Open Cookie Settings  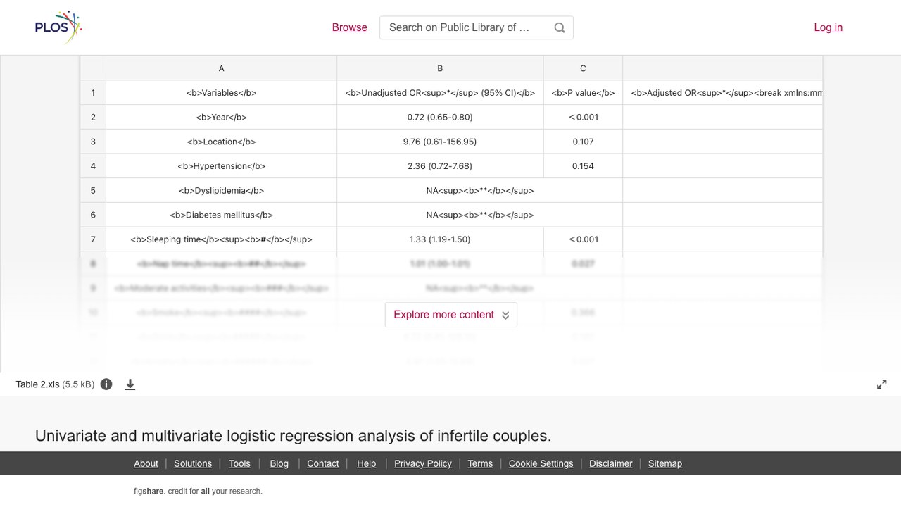(541, 463)
